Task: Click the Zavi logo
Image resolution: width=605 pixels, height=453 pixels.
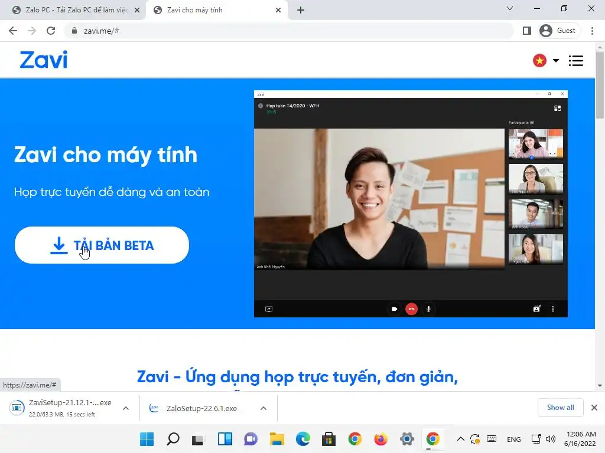Action: coord(44,60)
